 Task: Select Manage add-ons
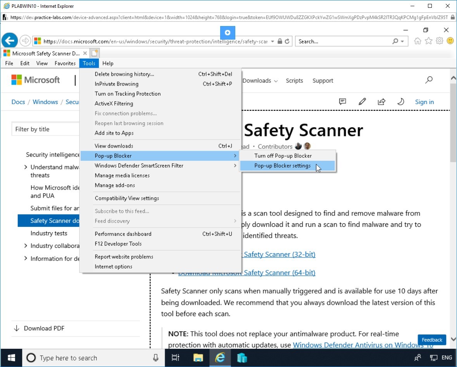coord(160,185)
